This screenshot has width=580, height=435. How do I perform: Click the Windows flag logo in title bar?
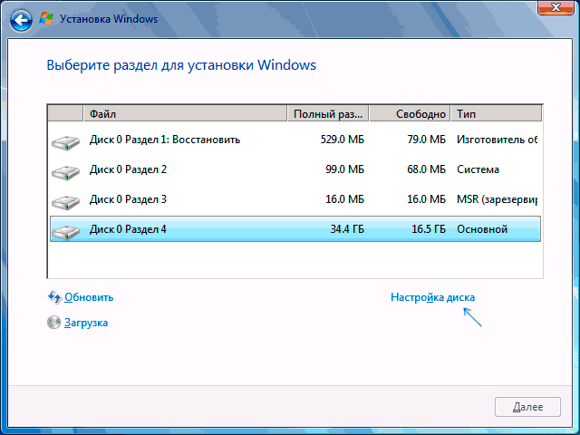(46, 19)
